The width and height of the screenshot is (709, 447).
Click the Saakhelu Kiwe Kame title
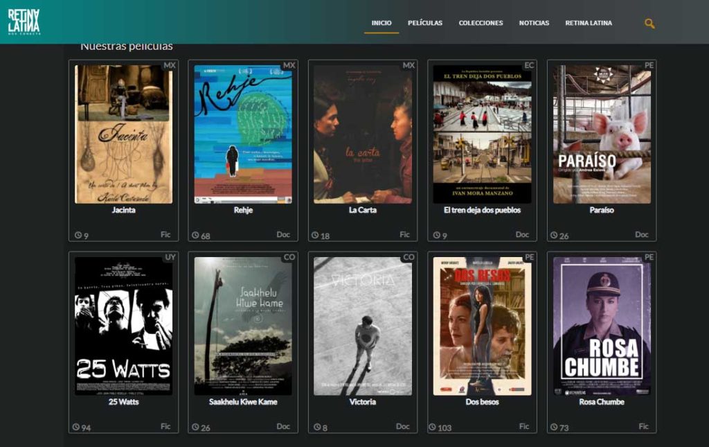pyautogui.click(x=243, y=402)
